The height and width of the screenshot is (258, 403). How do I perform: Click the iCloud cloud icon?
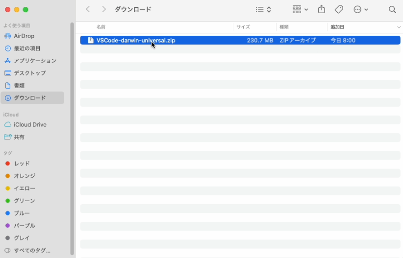click(x=8, y=124)
